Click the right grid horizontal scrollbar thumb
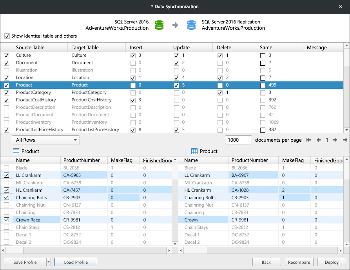The width and height of the screenshot is (350, 270). point(195,250)
